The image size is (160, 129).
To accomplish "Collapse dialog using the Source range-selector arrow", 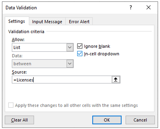I will (x=116, y=79).
